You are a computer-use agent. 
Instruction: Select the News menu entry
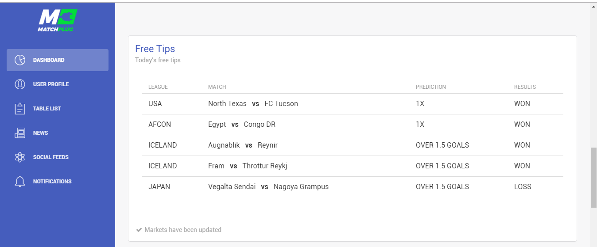58,133
